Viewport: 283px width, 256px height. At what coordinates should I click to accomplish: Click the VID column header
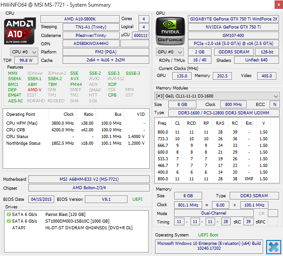pos(136,114)
